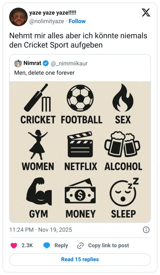This screenshot has height=275, width=160.
Task: Click the flexed arm gym icon
Action: pyautogui.click(x=38, y=192)
